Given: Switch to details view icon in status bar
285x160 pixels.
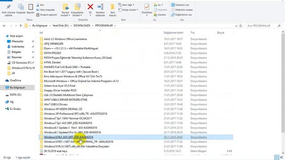Looking at the screenshot, I should click(x=277, y=157).
